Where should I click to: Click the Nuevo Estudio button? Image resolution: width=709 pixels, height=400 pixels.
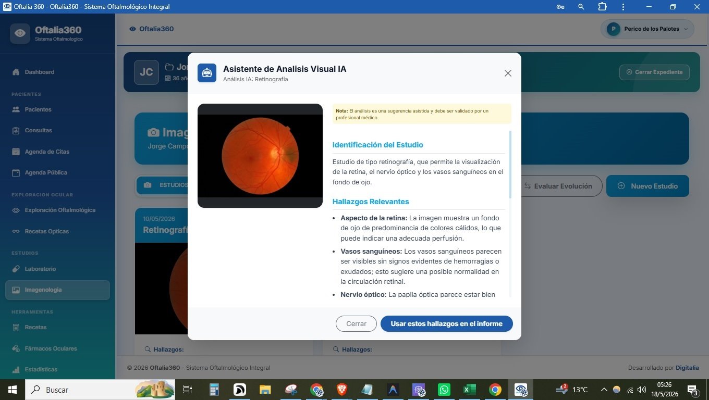[647, 186]
